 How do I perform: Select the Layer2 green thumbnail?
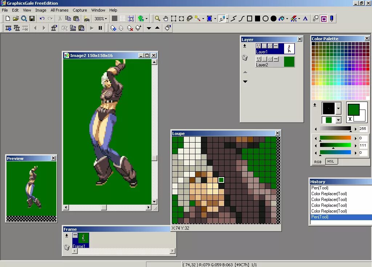tap(289, 62)
